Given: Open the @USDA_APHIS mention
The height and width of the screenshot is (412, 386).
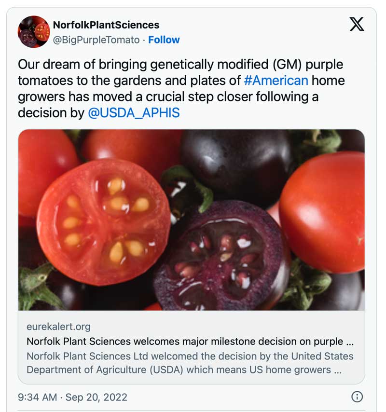Looking at the screenshot, I should [134, 113].
